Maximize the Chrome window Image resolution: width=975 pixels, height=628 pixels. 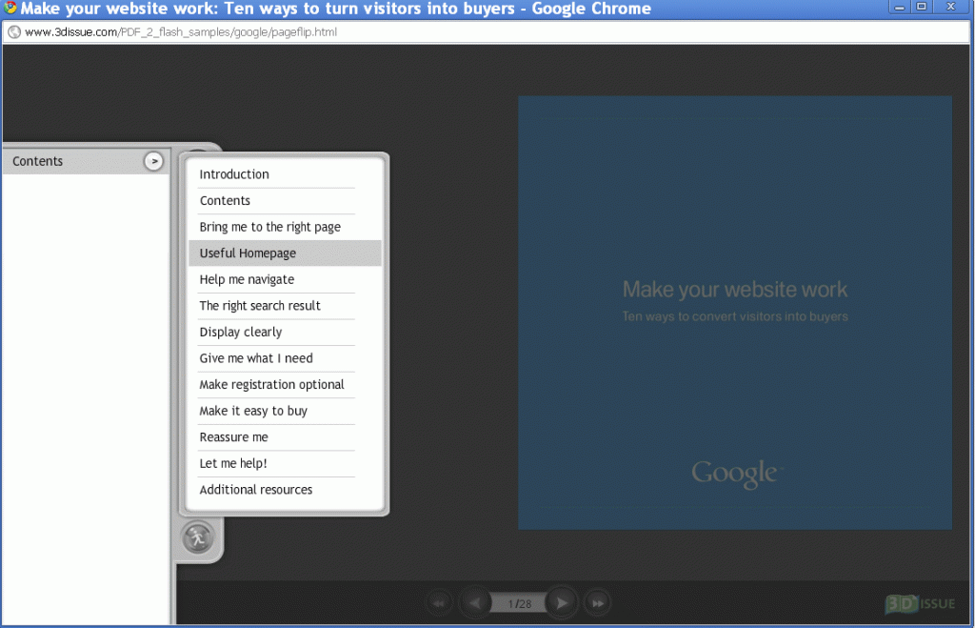pos(922,8)
